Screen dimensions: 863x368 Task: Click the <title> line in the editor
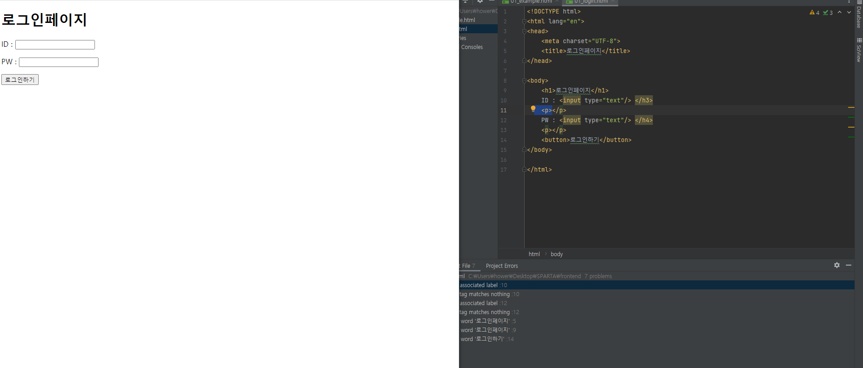tap(585, 51)
